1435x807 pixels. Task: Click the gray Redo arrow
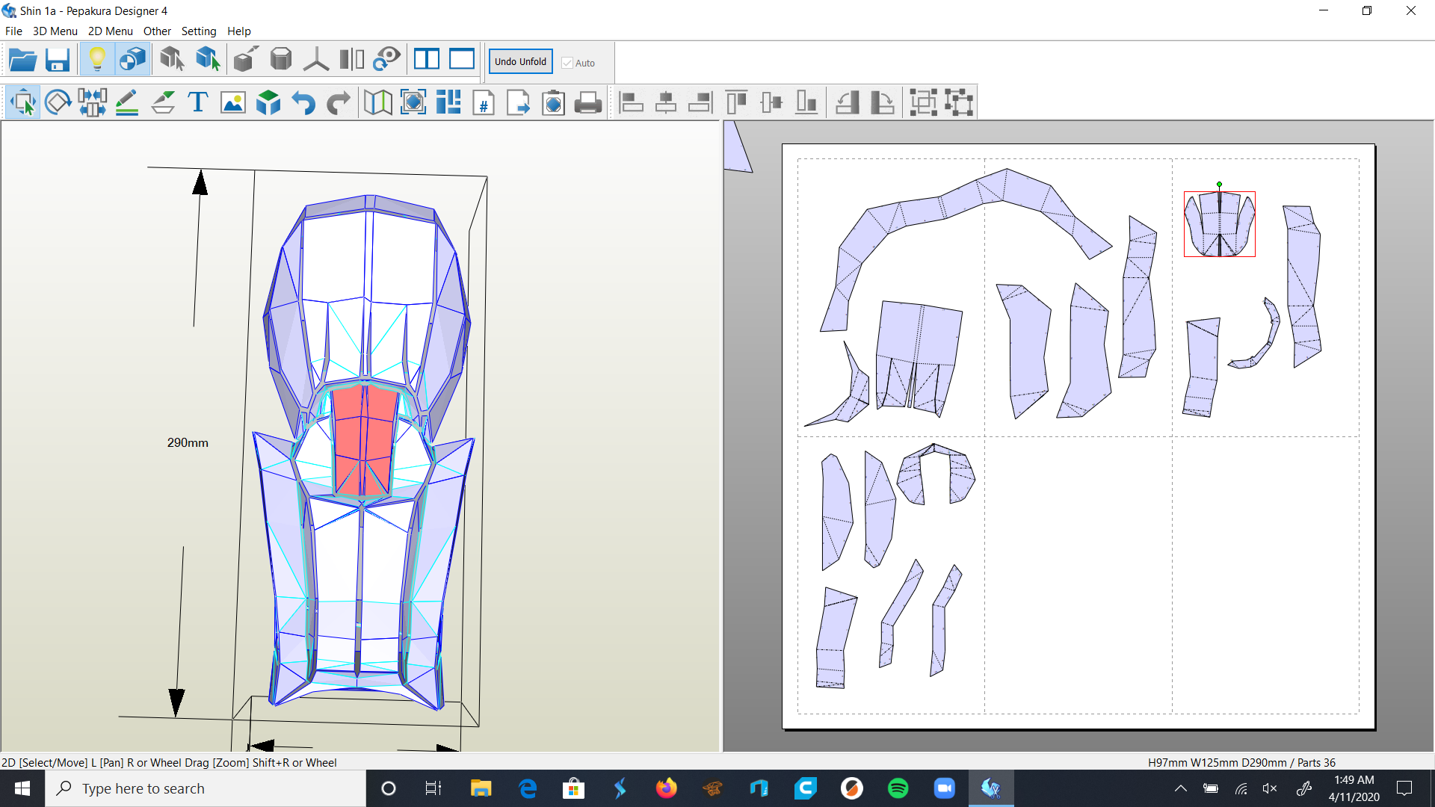point(339,102)
